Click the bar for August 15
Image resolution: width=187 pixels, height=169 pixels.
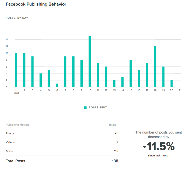tap(131, 73)
